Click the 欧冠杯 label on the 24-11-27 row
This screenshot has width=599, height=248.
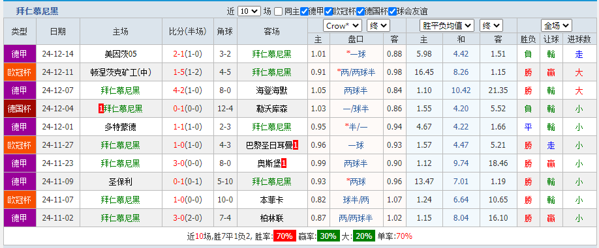coord(20,145)
